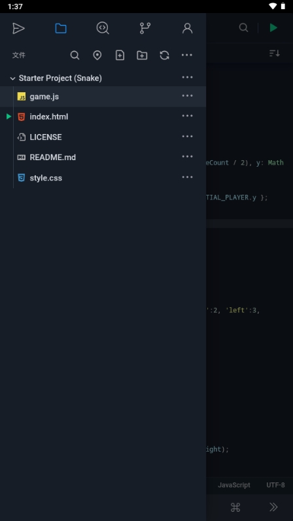The width and height of the screenshot is (293, 521).
Task: Create a new file with plus icon
Action: [x=120, y=55]
